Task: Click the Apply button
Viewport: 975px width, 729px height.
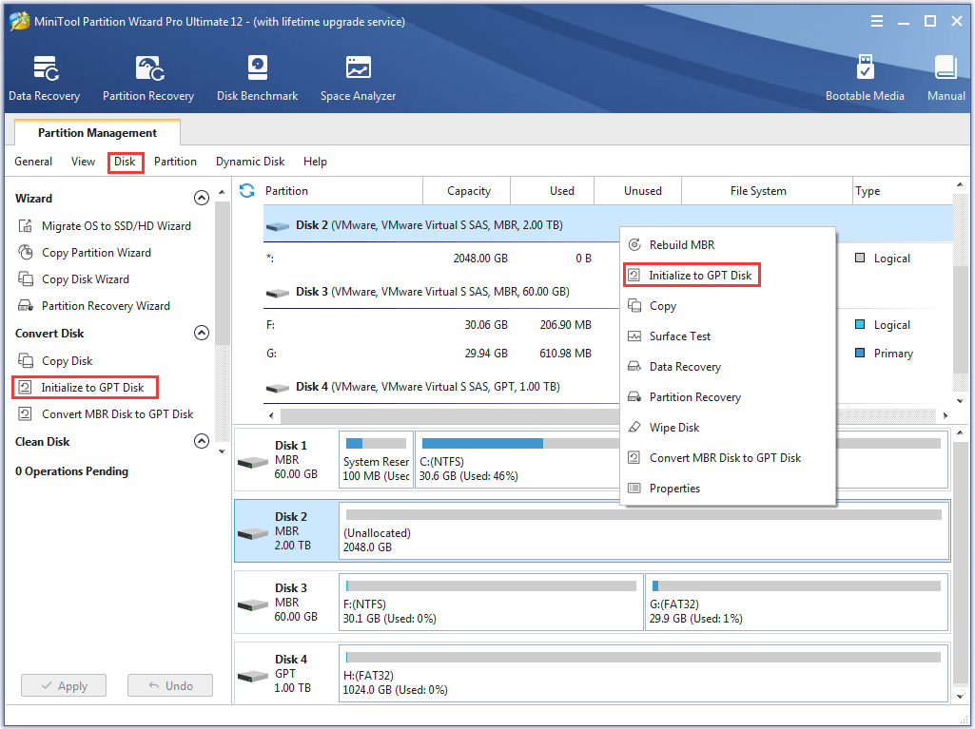Action: pos(64,685)
